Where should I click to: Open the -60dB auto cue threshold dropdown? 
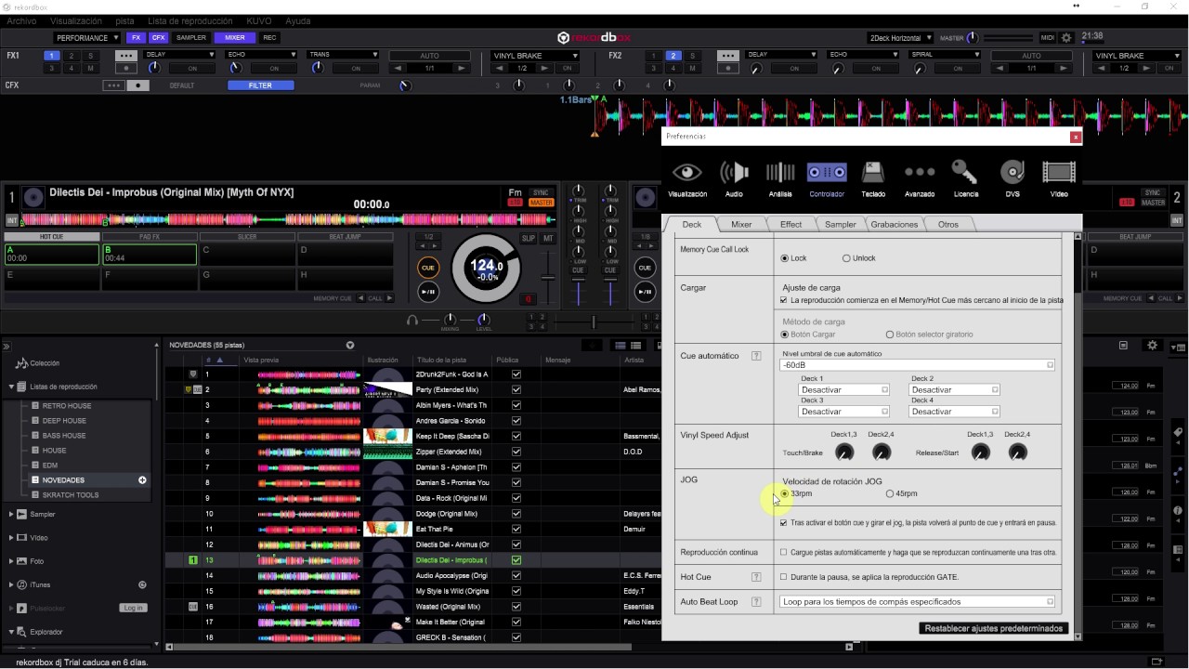point(918,365)
